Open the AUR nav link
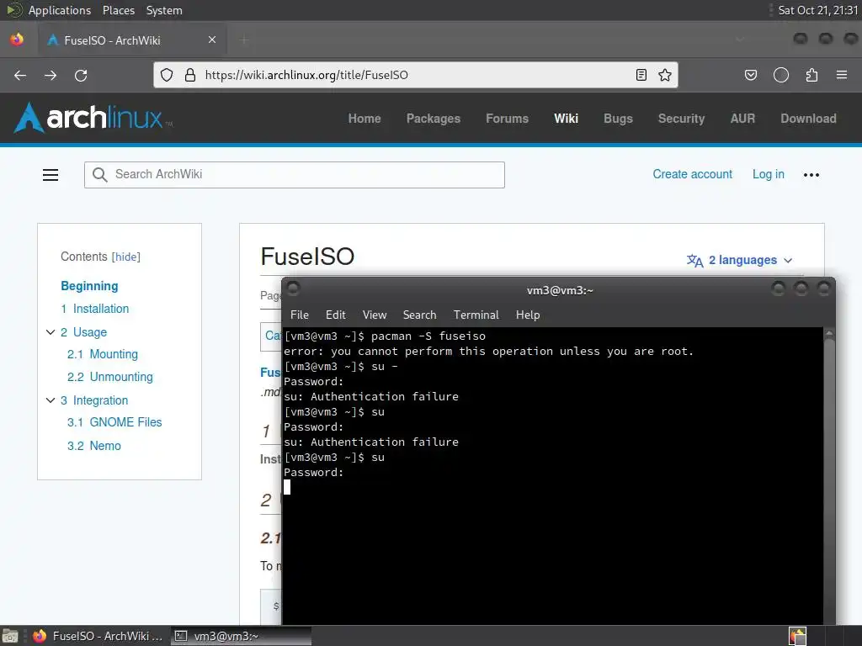Image resolution: width=862 pixels, height=646 pixels. [x=742, y=119]
